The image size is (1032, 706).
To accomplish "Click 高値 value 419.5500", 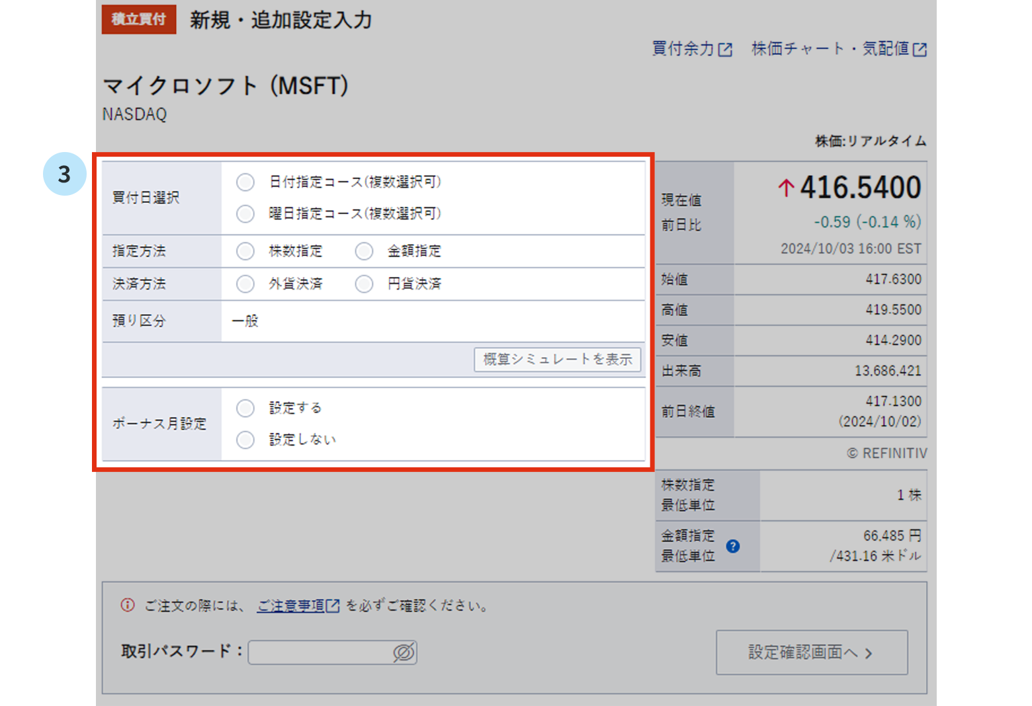I will tap(893, 310).
